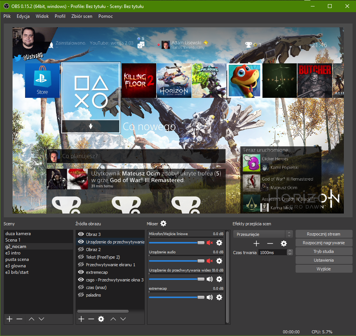Image resolution: width=356 pixels, height=336 pixels.
Task: Open source properties gear in Źródła obrazu
Action: click(x=101, y=319)
